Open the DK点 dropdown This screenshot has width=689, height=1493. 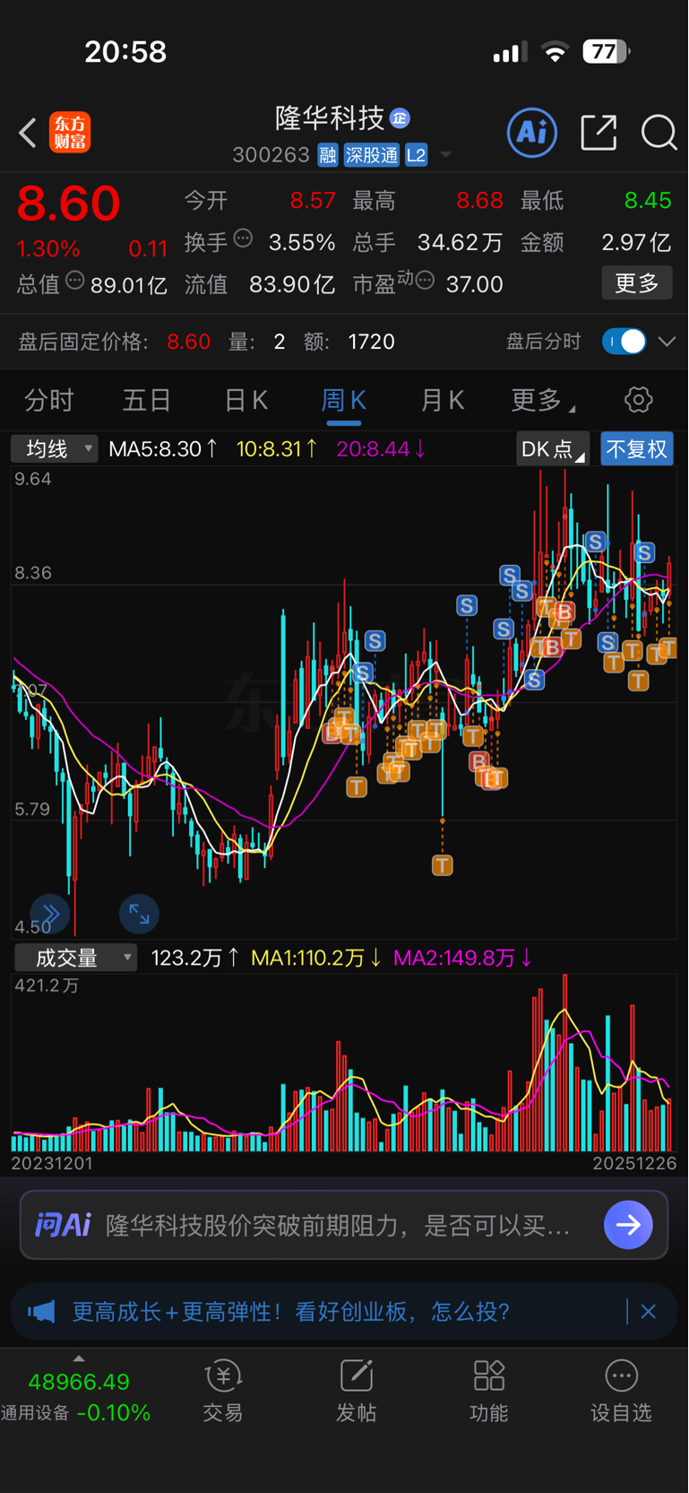click(x=552, y=448)
